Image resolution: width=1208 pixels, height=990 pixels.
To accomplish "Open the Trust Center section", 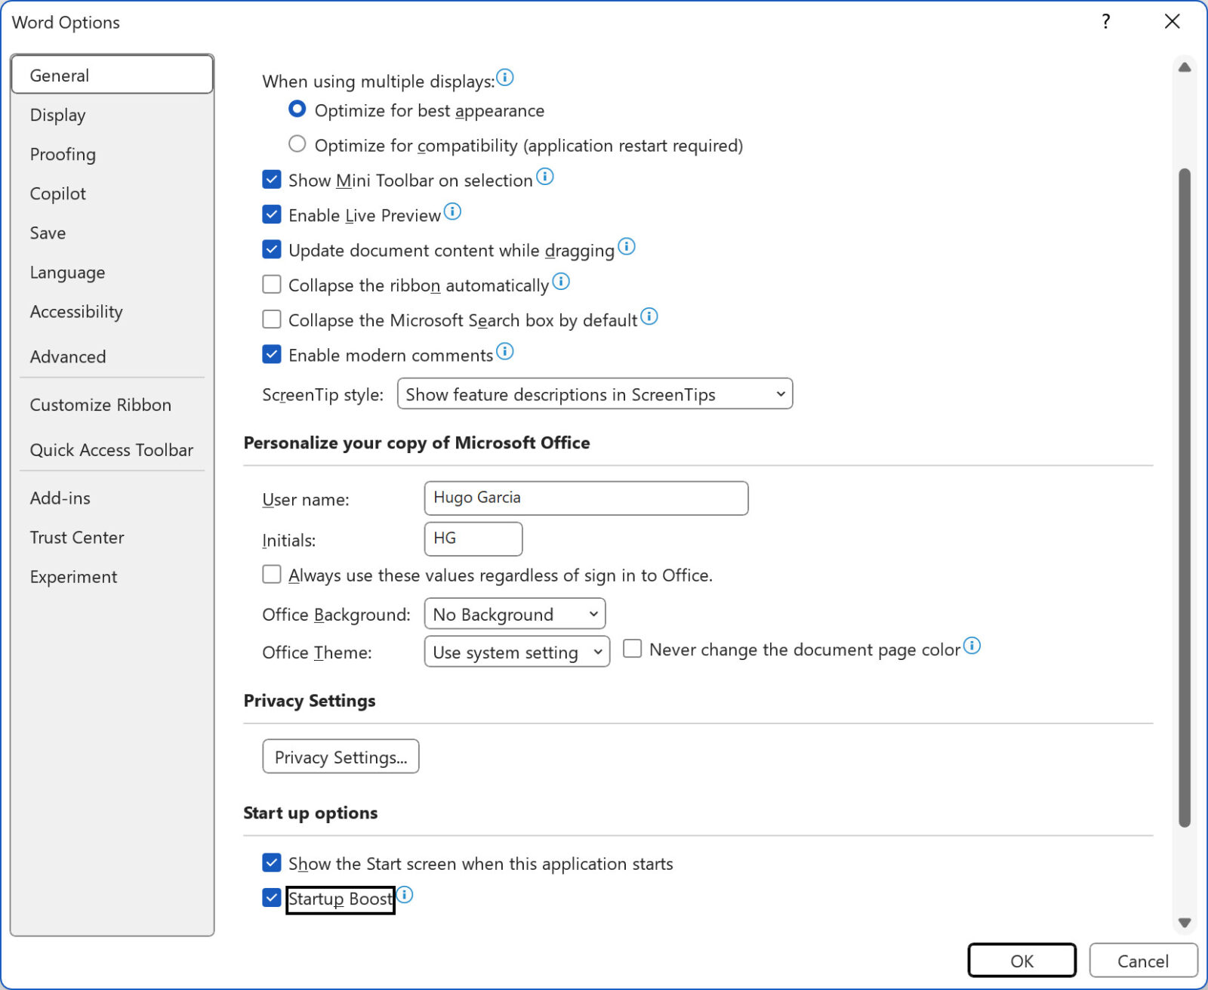I will click(x=77, y=537).
